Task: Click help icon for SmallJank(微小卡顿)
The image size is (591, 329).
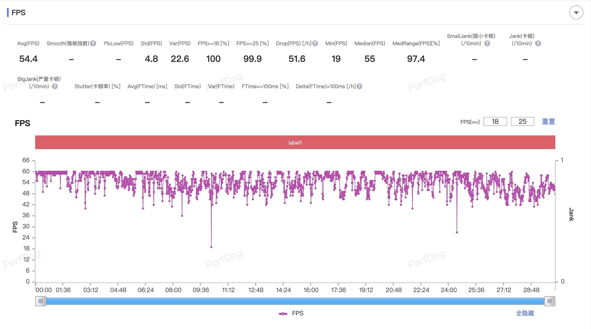Action: [487, 43]
